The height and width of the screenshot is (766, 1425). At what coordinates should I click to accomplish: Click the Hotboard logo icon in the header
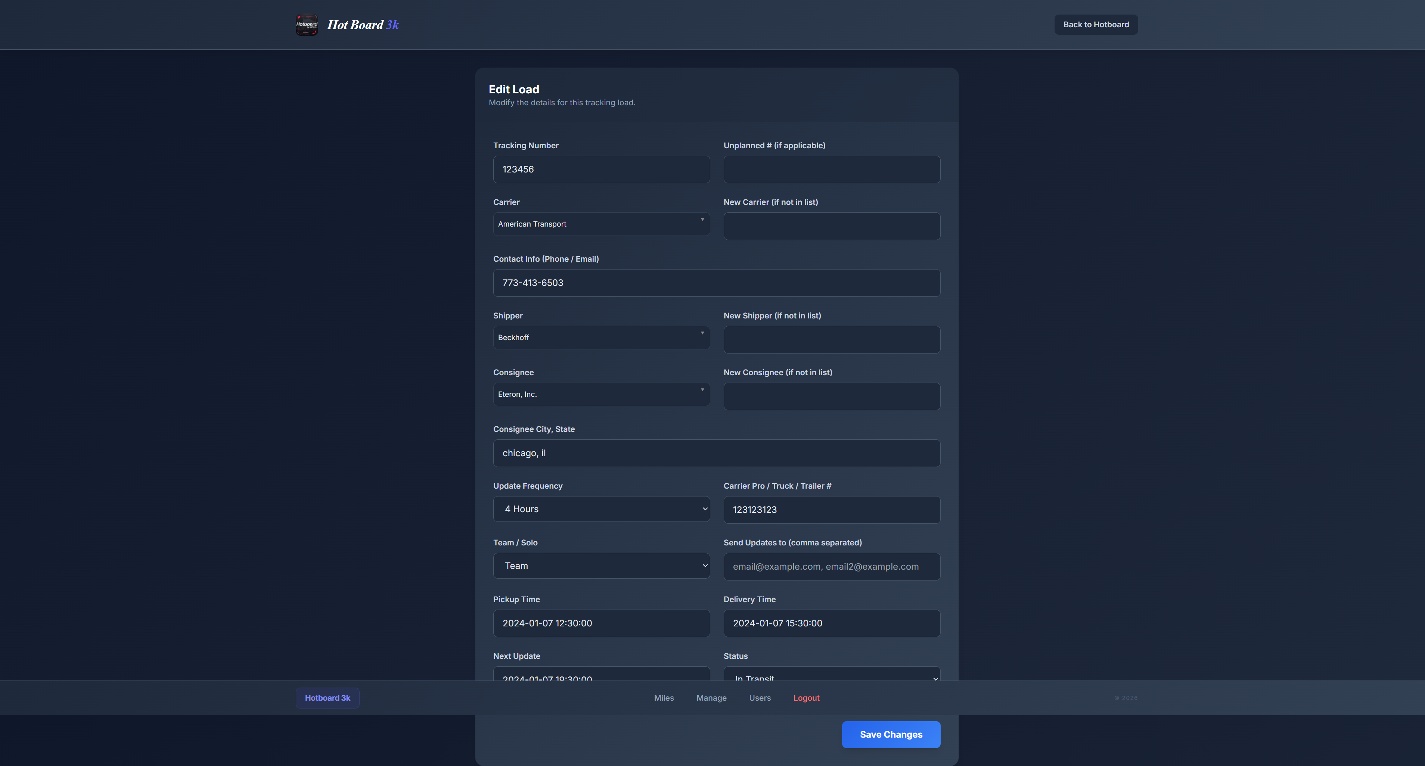(x=308, y=24)
